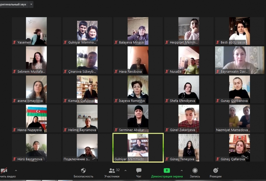Viewport: 266px width, 181px height.
Task: Click muted mic icon of Günay Teneşova
Action: pyautogui.click(x=167, y=159)
